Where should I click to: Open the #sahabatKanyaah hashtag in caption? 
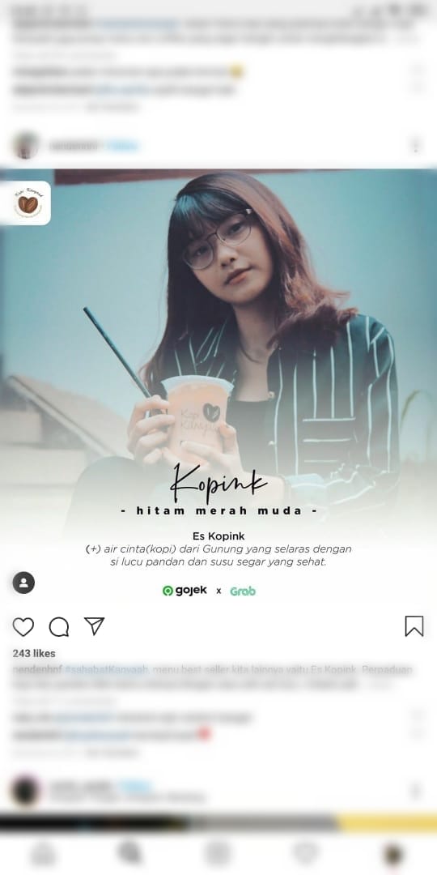point(107,670)
